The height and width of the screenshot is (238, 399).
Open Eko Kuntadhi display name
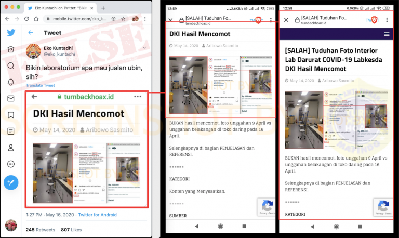[58, 48]
